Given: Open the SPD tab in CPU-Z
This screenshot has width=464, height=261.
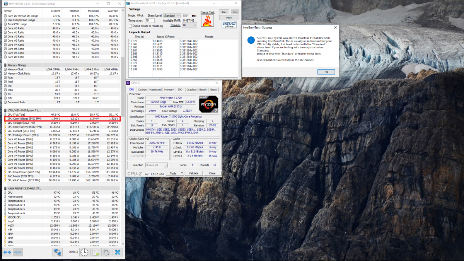Looking at the screenshot, I should click(x=180, y=90).
